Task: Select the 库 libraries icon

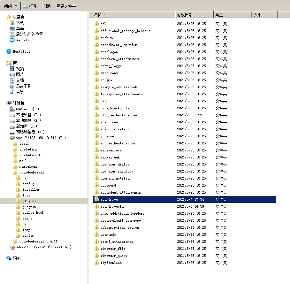Action: point(9,63)
